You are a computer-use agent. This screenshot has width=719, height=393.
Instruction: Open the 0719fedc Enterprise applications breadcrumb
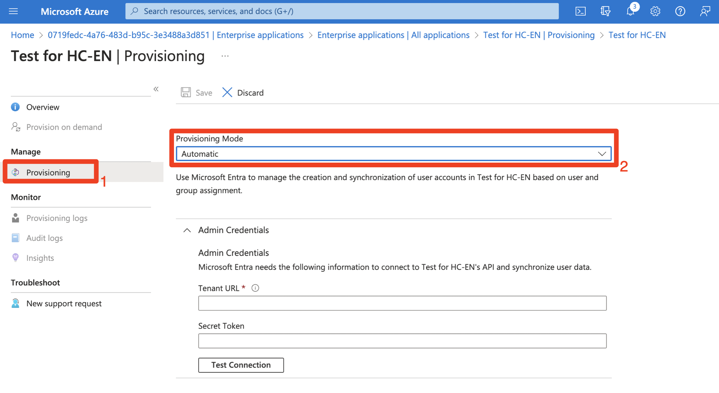point(176,35)
